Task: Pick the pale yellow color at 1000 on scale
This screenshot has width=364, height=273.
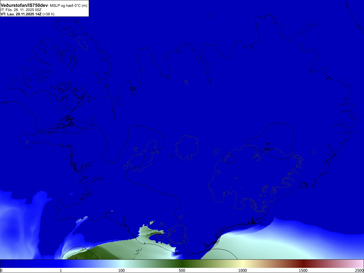Action: tap(243, 264)
